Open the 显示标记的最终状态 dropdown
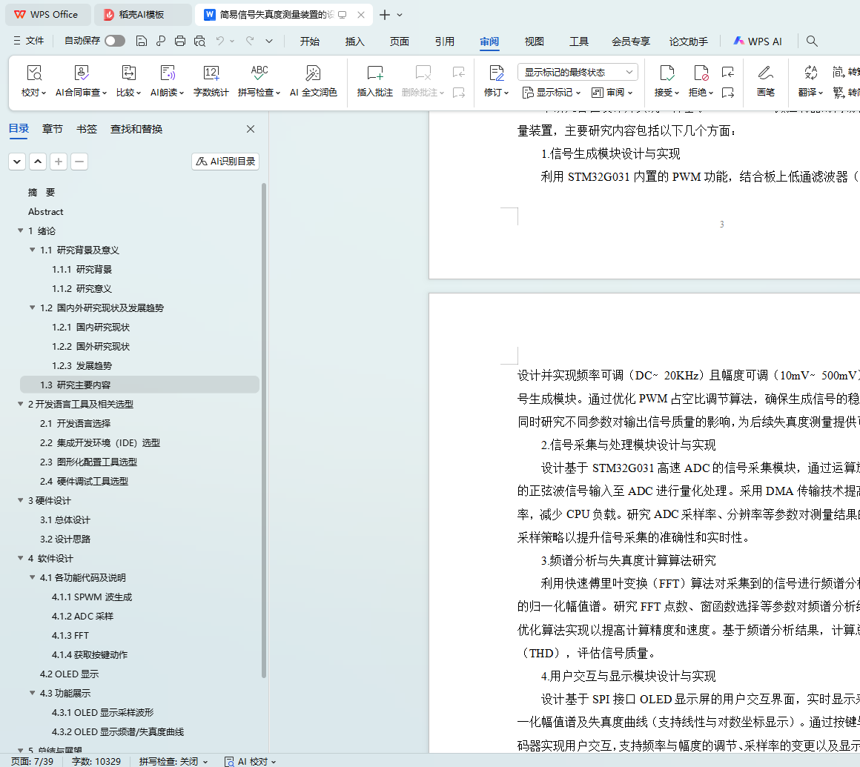Image resolution: width=860 pixels, height=767 pixels. click(x=578, y=72)
